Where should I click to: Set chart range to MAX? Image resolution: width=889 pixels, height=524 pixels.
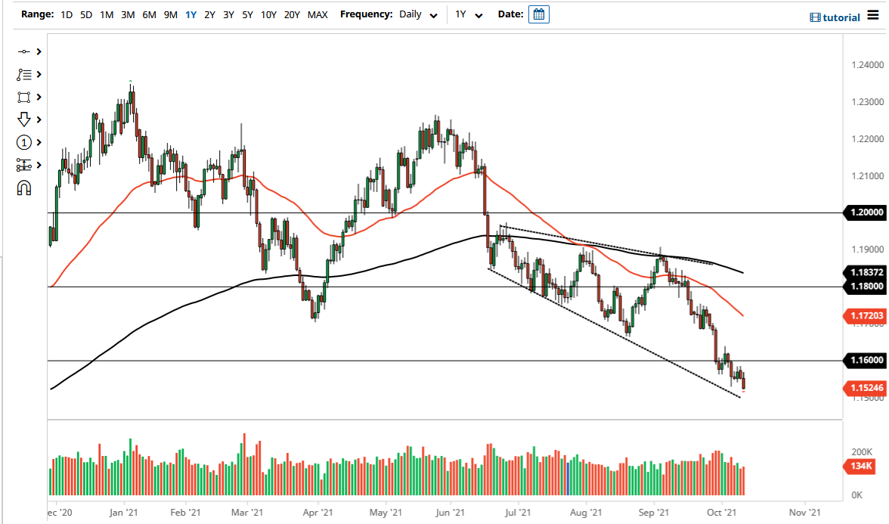click(x=317, y=14)
